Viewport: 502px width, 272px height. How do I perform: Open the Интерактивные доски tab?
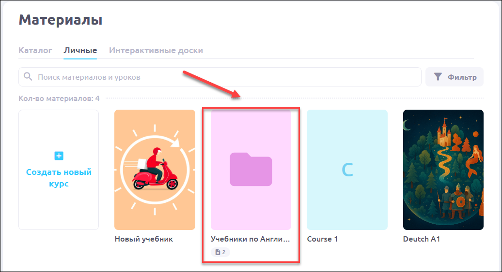pos(156,50)
